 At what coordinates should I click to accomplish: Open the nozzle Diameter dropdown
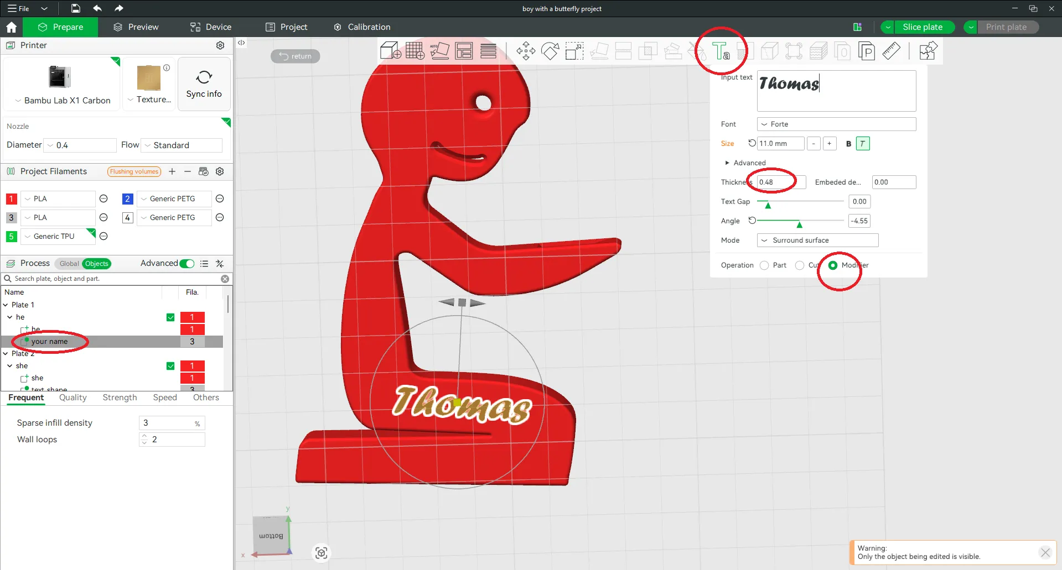(x=80, y=145)
